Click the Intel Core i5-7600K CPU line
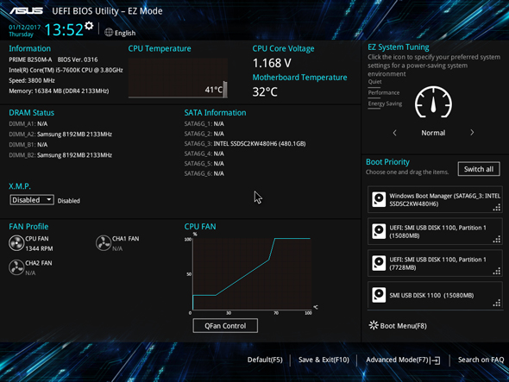Image resolution: width=509 pixels, height=382 pixels. 66,70
